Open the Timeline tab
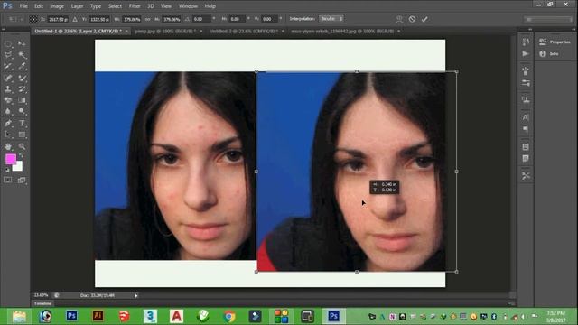 coord(42,303)
